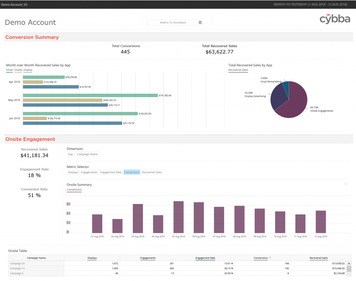Toggle the Email series in the legend
Screen dimensions: 356x281
coord(9,70)
